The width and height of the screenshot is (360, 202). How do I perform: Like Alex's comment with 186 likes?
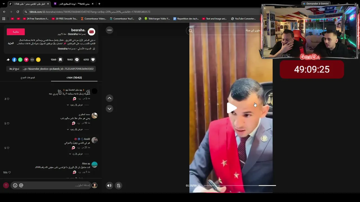[x=9, y=173]
